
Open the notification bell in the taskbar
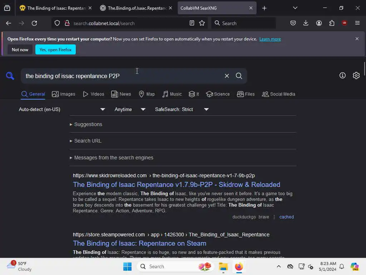click(342, 266)
